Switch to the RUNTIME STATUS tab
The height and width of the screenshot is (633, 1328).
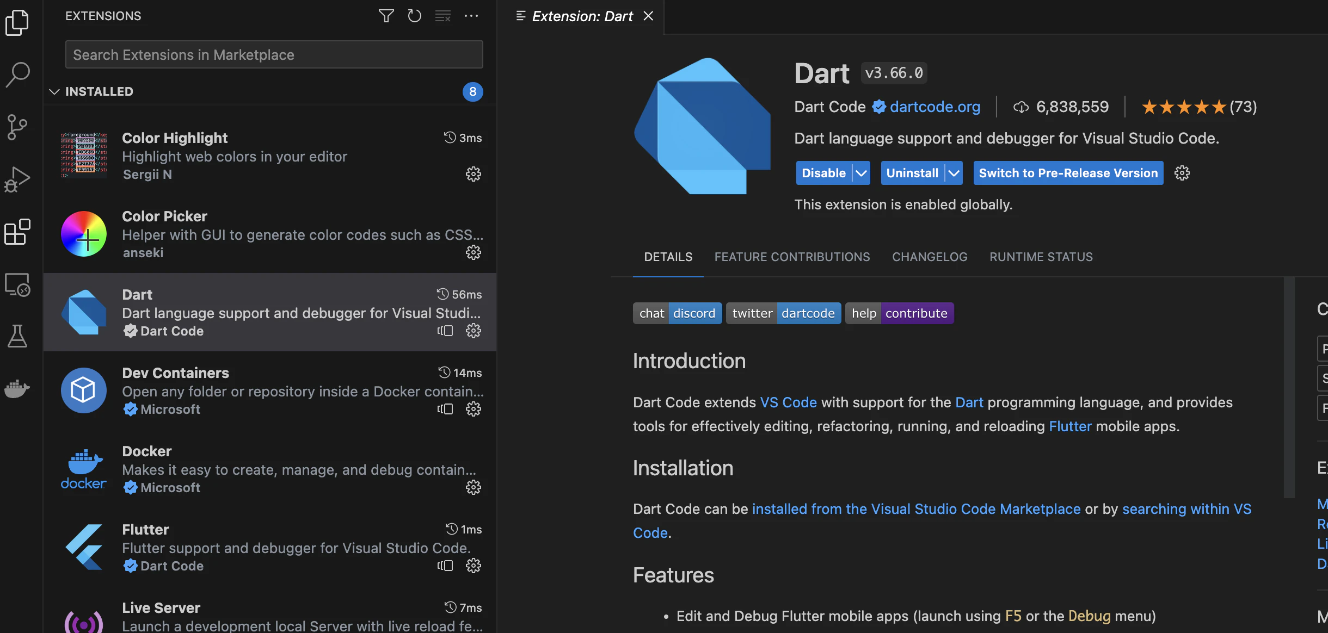click(1041, 257)
